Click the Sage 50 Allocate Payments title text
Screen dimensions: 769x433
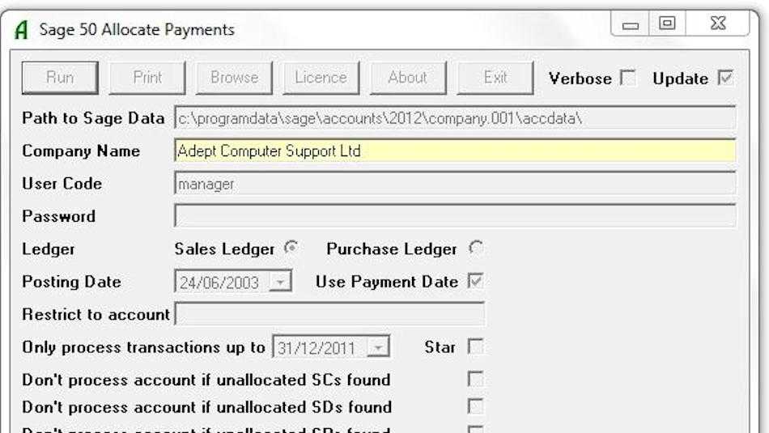(137, 30)
